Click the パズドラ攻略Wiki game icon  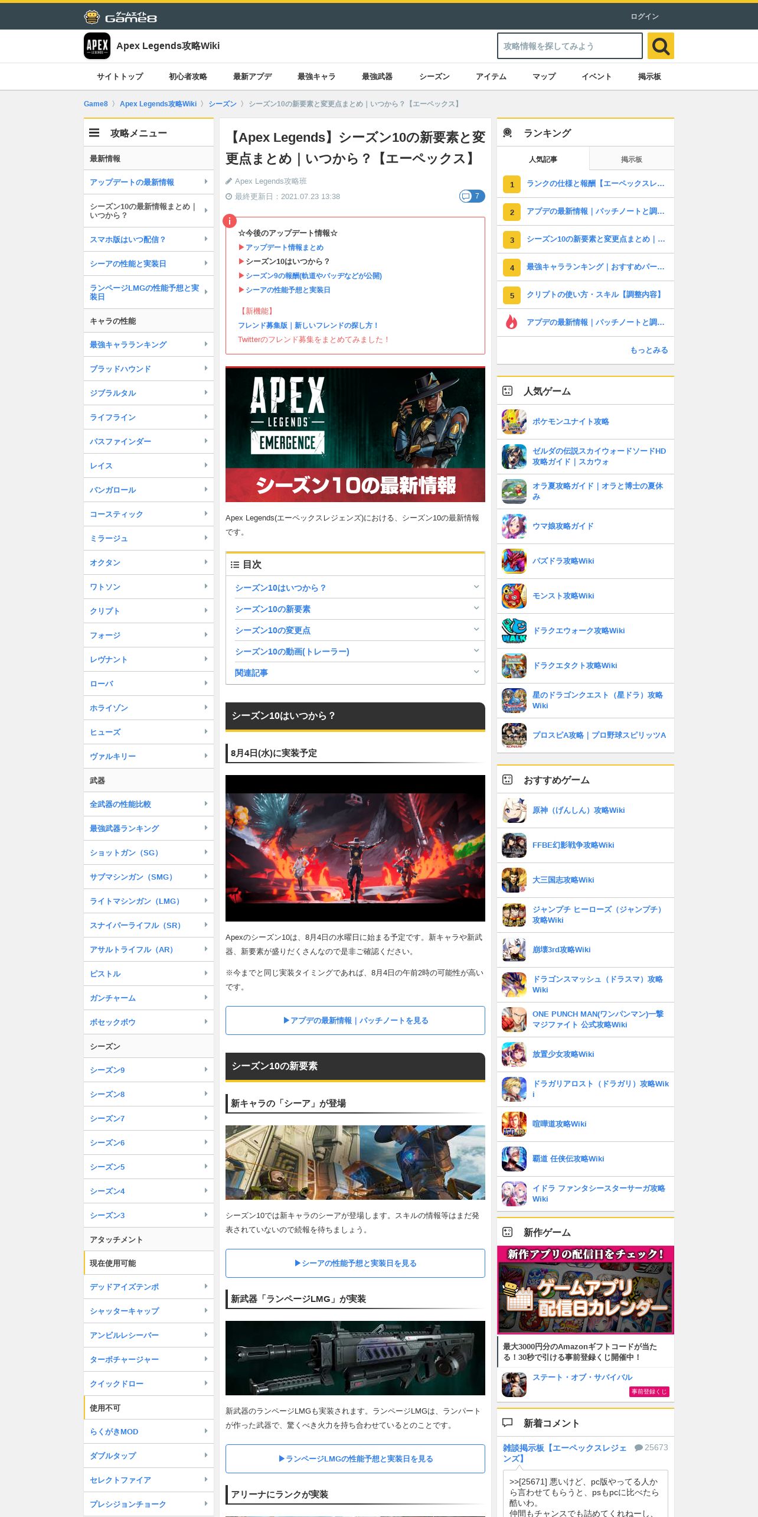coord(514,561)
